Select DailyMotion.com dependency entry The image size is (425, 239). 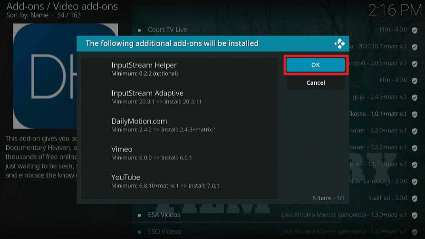[x=179, y=125]
